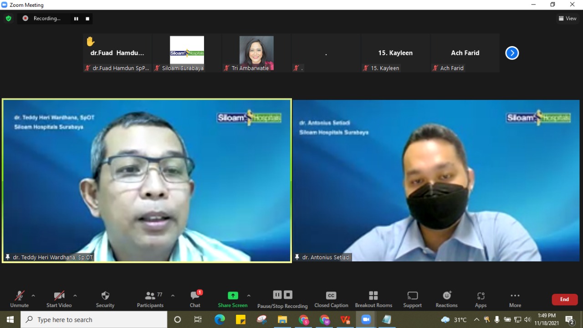Expand Share Screen options arrow

(x=249, y=296)
